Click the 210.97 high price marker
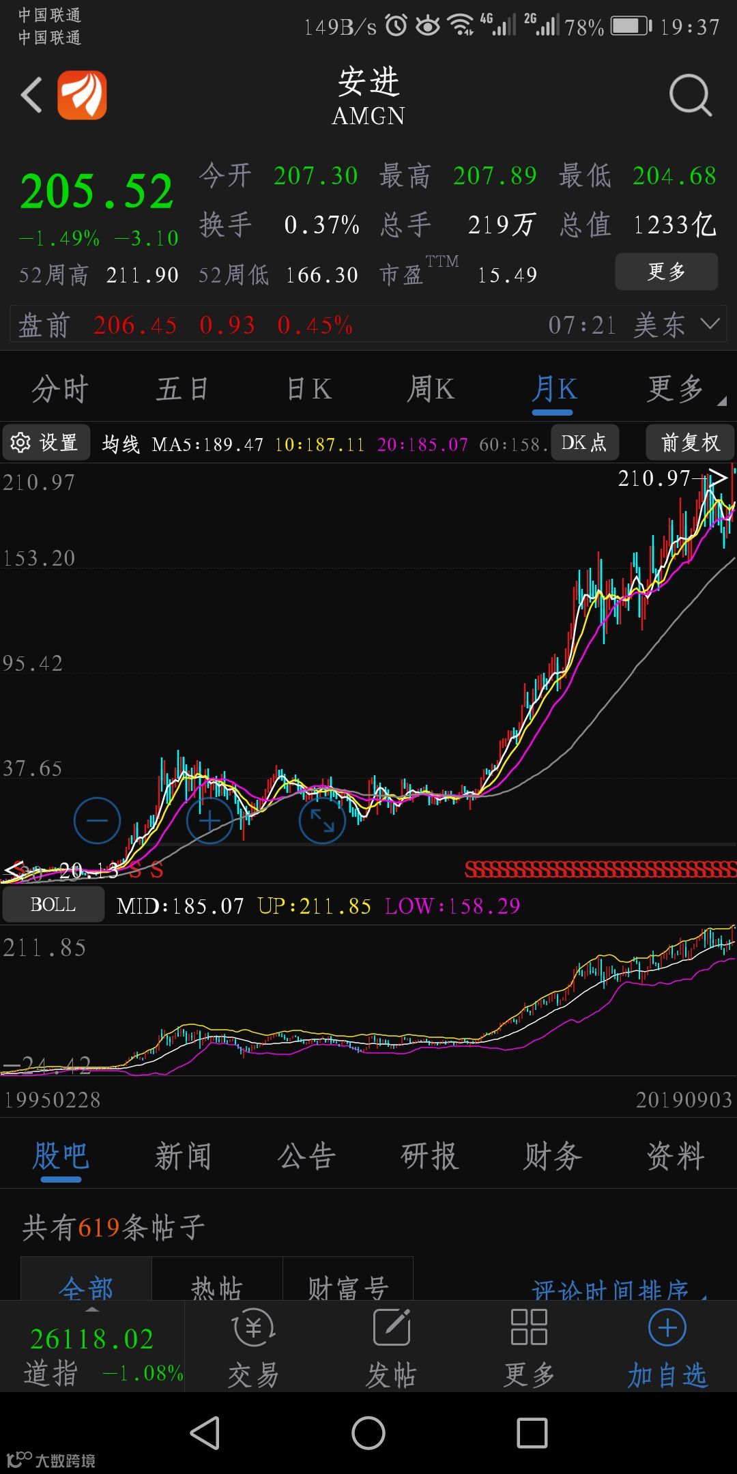Screen dimensions: 737x1474 coord(654,478)
